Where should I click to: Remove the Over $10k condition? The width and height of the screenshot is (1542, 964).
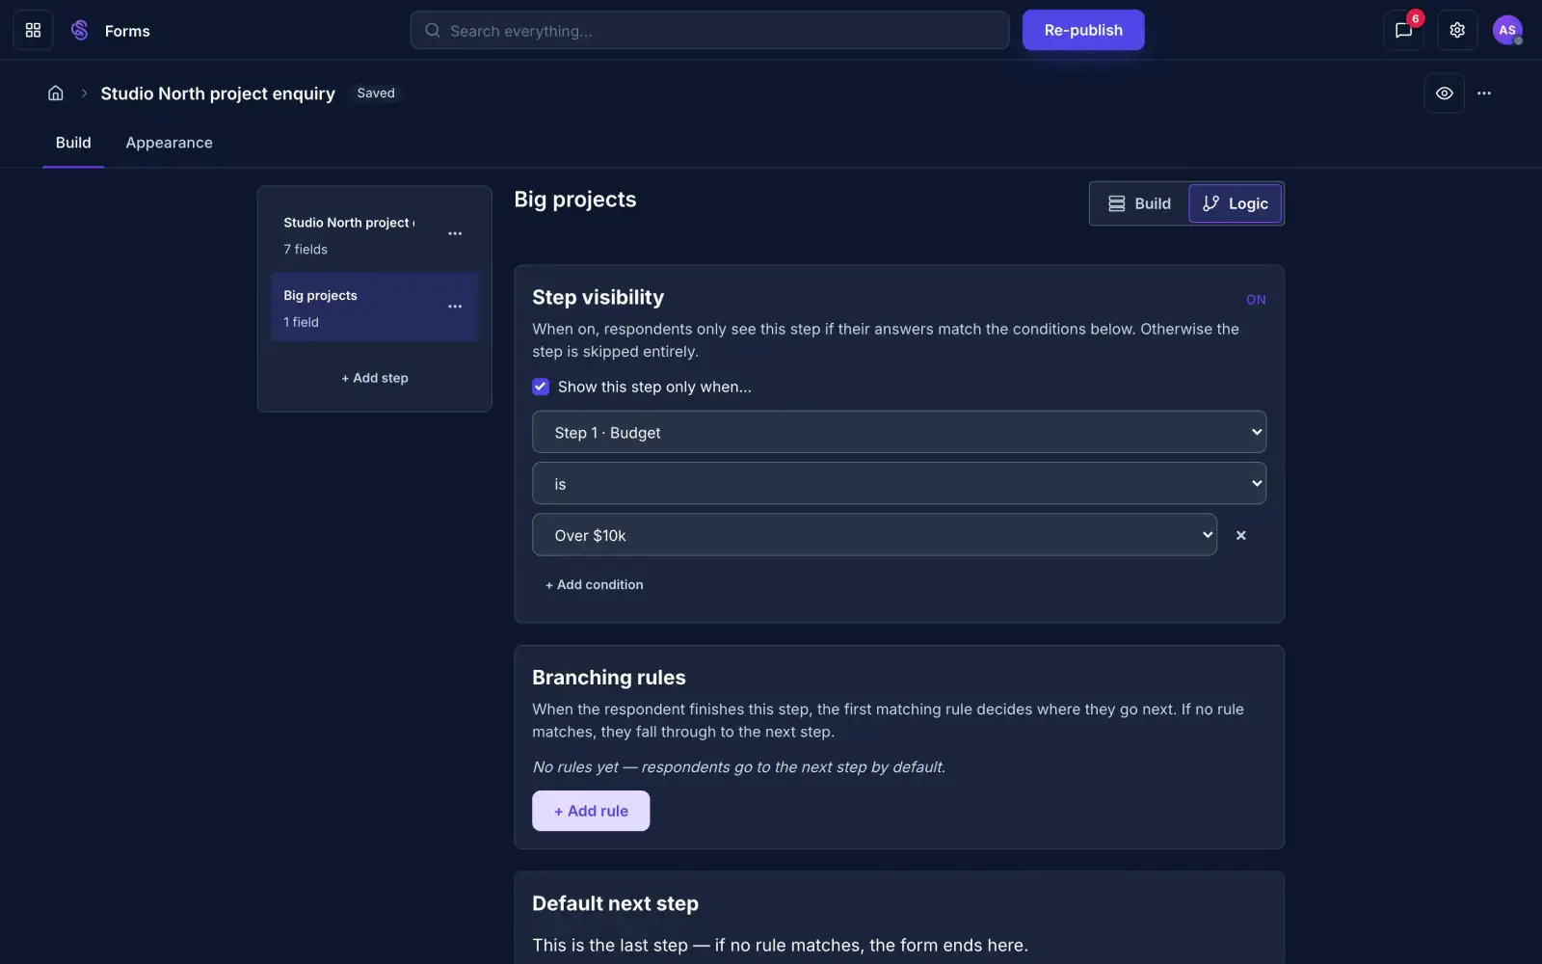[1241, 535]
